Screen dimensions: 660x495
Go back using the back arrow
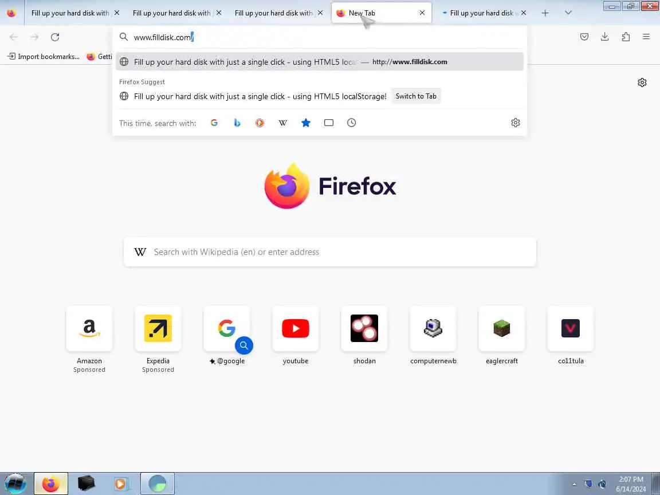(x=14, y=37)
